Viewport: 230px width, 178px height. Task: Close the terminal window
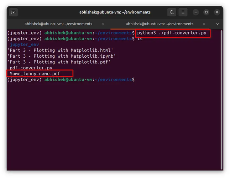[216, 12]
